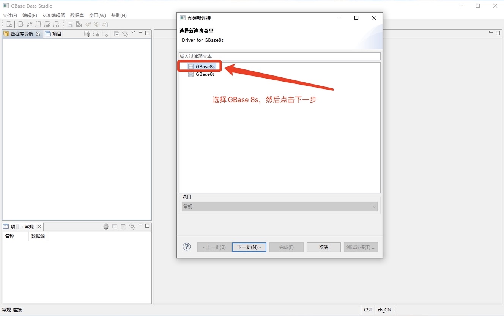Open SQL editor script toolbar icon
This screenshot has width=504, height=316.
click(38, 24)
